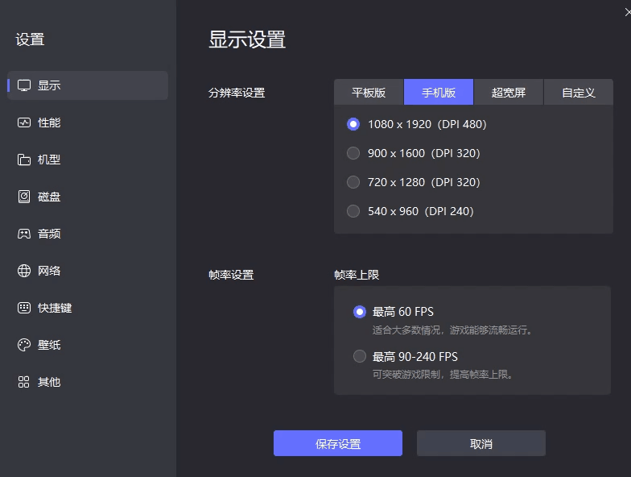The width and height of the screenshot is (631, 477).
Task: Select the 1080 x 1920 resolution option
Action: pyautogui.click(x=353, y=124)
